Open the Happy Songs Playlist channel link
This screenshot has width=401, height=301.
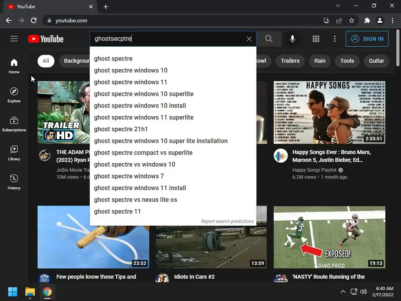click(314, 170)
